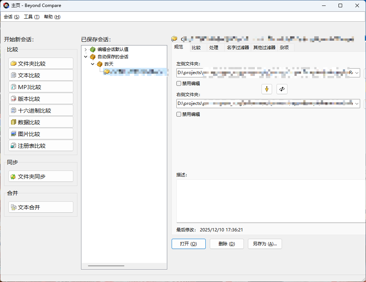Toggle 禁用编辑 under the left folder
Viewport: 366px width, 282px height.
click(179, 83)
